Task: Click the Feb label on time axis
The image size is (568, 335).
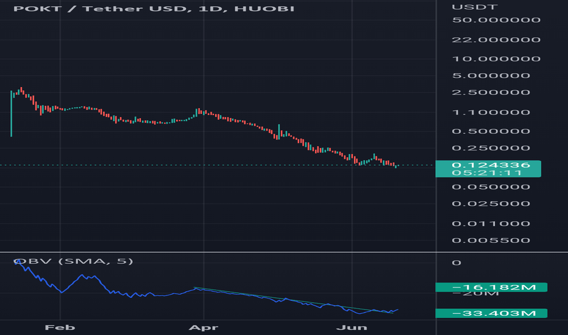Action: (x=60, y=328)
